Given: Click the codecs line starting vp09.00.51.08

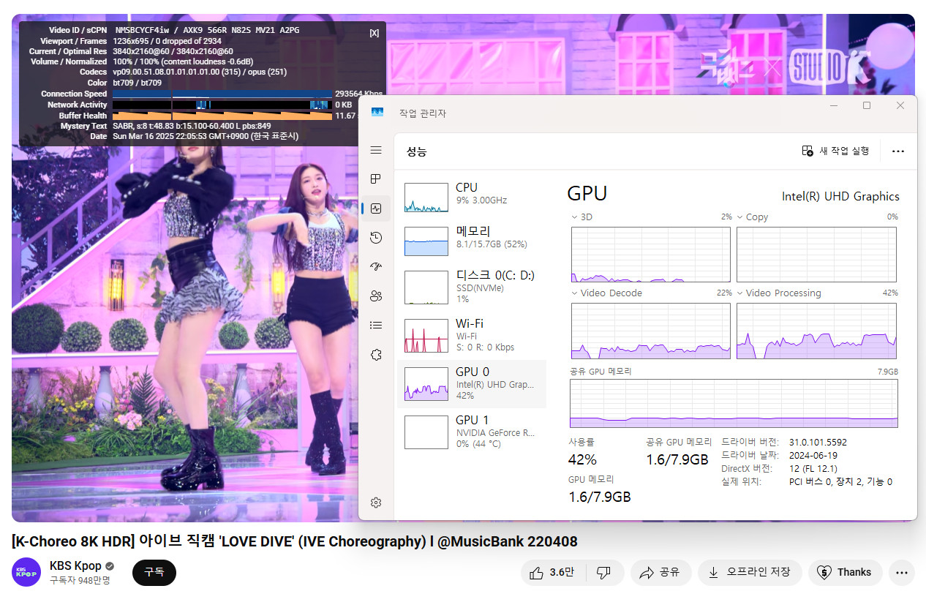Looking at the screenshot, I should [200, 72].
